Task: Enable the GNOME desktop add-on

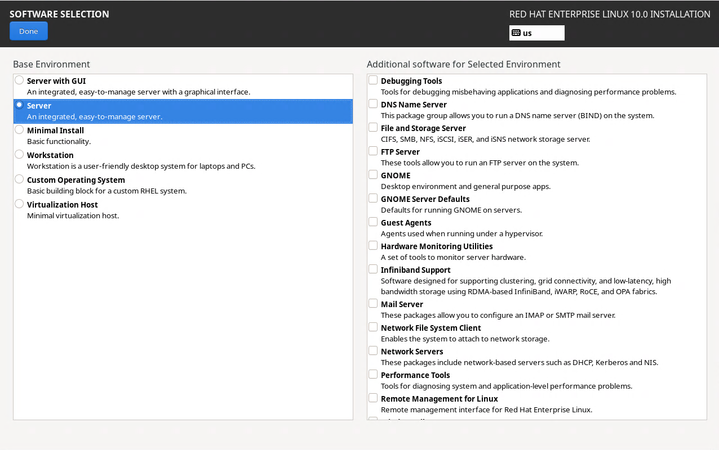Action: coord(373,175)
